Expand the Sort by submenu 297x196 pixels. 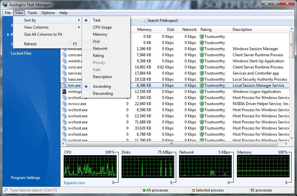click(48, 20)
